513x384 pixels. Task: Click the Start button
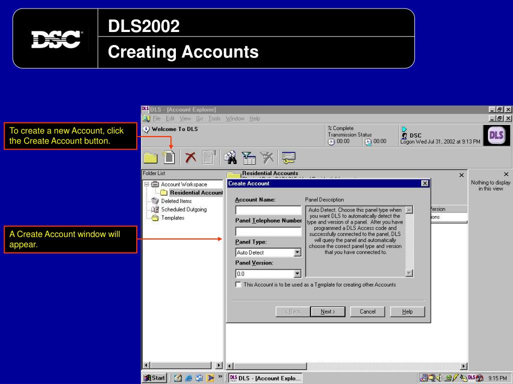154,378
